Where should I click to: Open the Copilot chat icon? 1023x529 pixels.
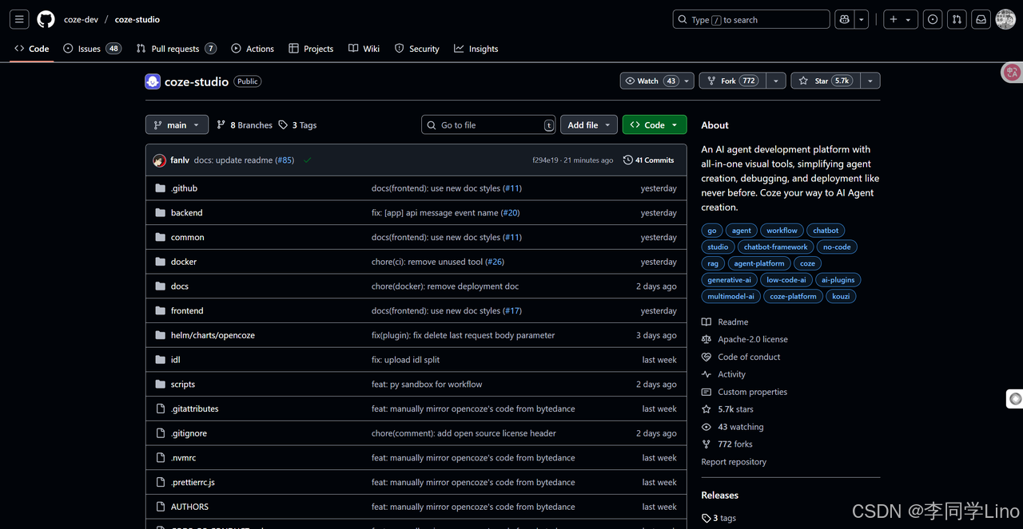844,19
